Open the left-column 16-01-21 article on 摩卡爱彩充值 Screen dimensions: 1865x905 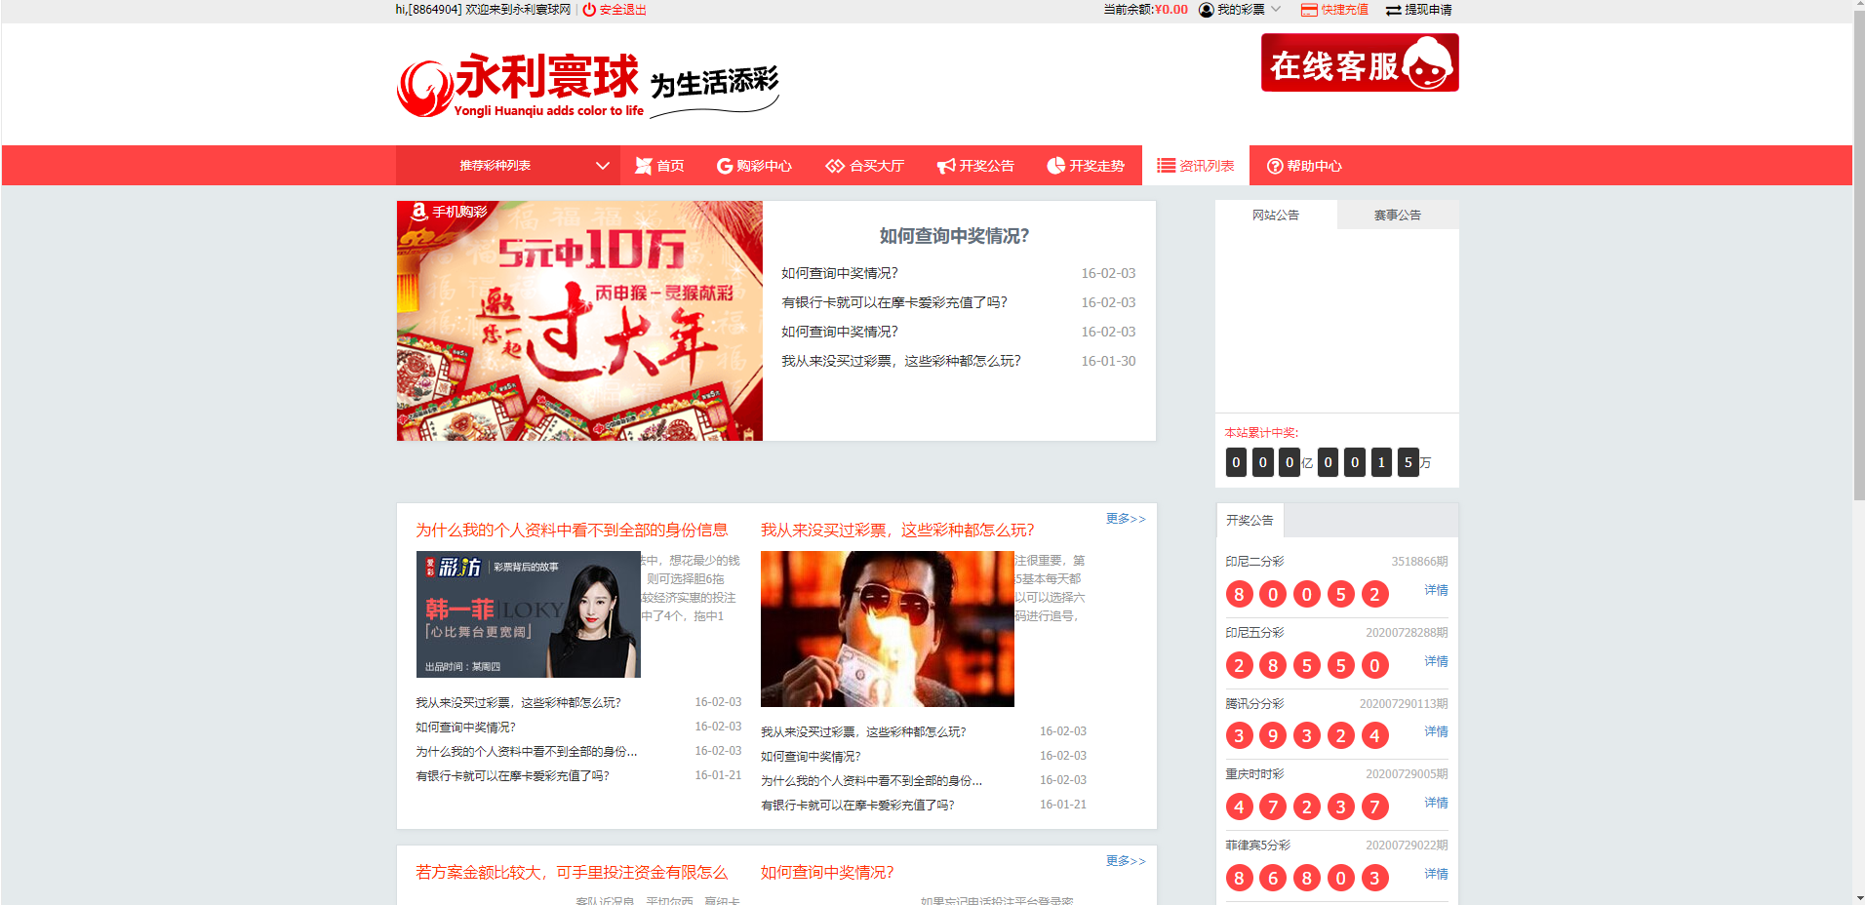click(x=512, y=776)
